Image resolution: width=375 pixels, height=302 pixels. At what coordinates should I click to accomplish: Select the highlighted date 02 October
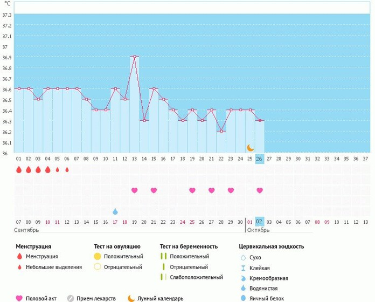point(260,222)
